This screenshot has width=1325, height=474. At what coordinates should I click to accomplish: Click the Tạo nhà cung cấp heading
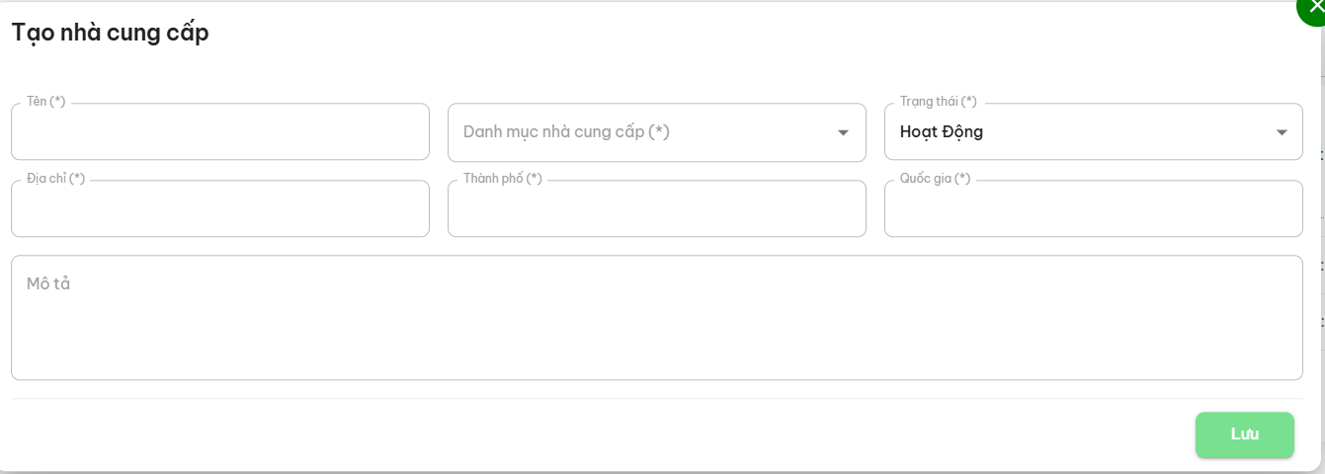coord(110,33)
